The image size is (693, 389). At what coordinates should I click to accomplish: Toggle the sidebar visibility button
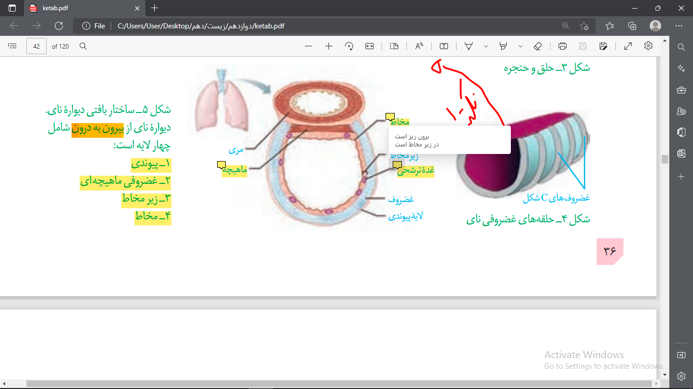(681, 355)
